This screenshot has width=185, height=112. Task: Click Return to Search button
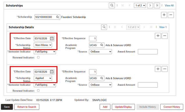coord(27,107)
